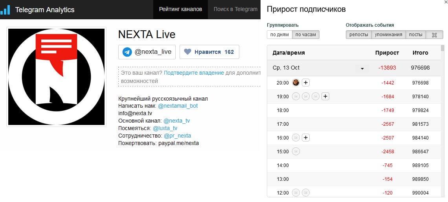This screenshot has height=202, width=448.
Task: Click the Telegram Analytics bar chart logo
Action: tap(5, 10)
